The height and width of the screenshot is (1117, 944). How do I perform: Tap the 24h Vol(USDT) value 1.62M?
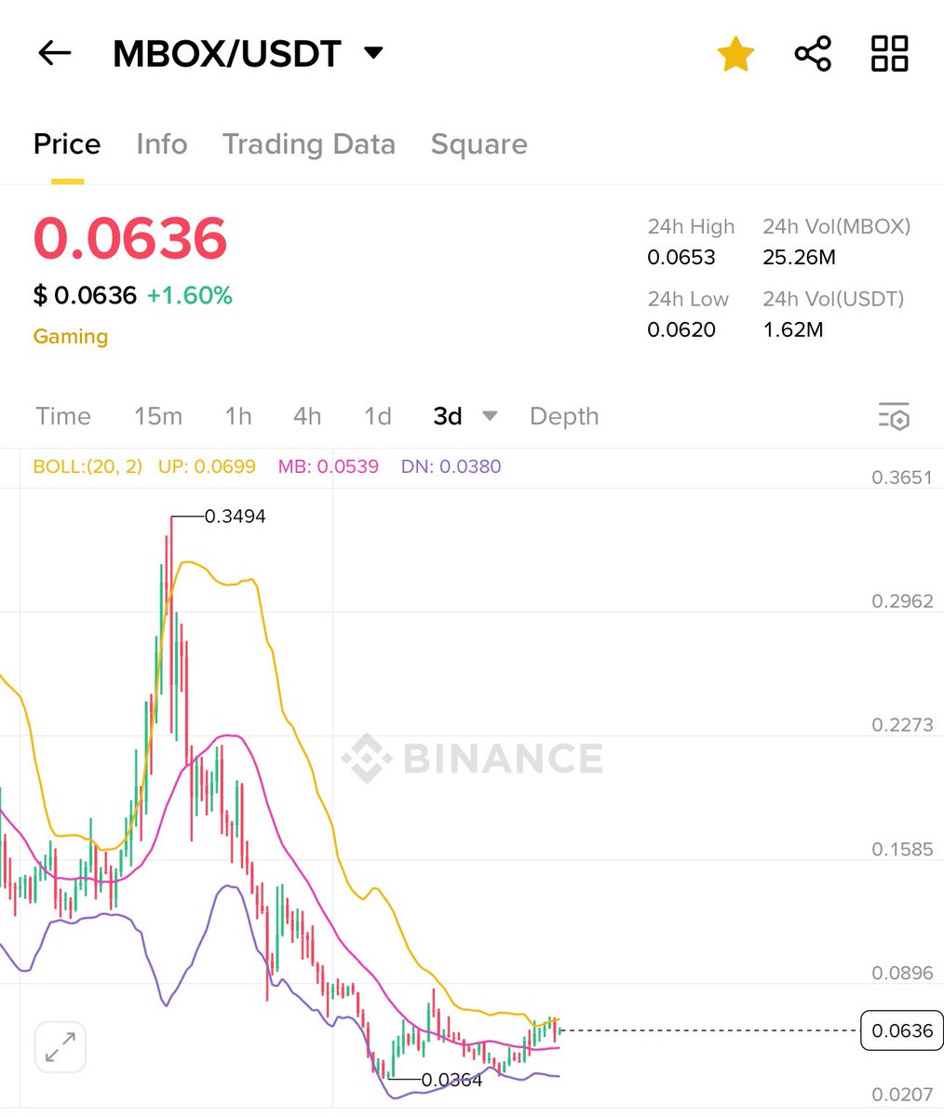click(793, 330)
